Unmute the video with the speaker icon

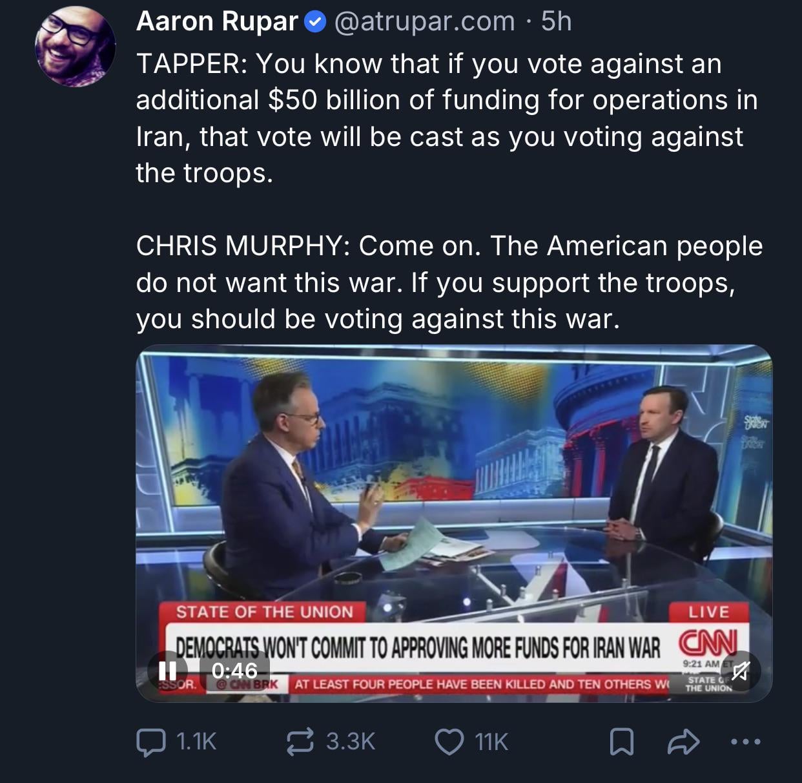tap(740, 672)
